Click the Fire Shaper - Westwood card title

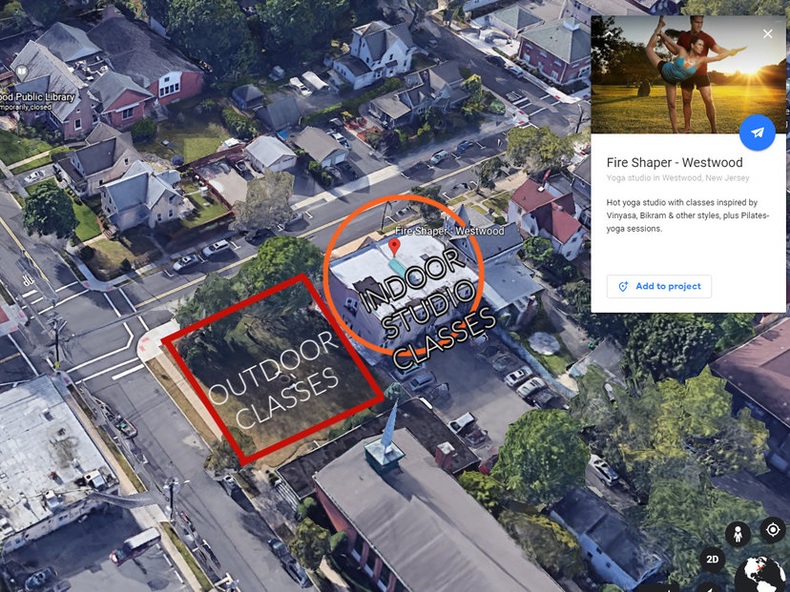(675, 163)
